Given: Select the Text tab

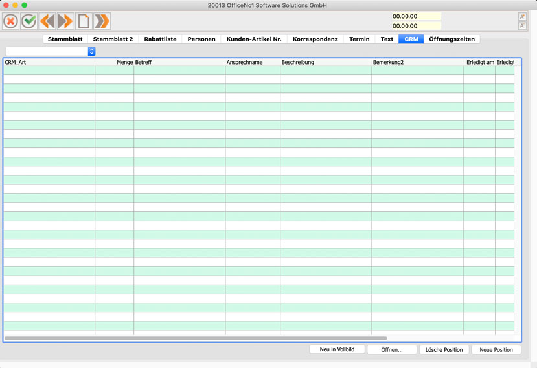Looking at the screenshot, I should click(x=387, y=39).
